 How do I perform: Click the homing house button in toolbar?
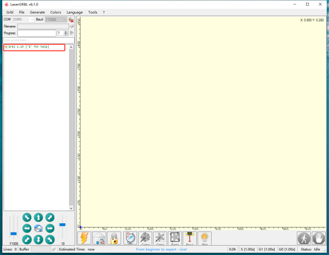coord(99,237)
